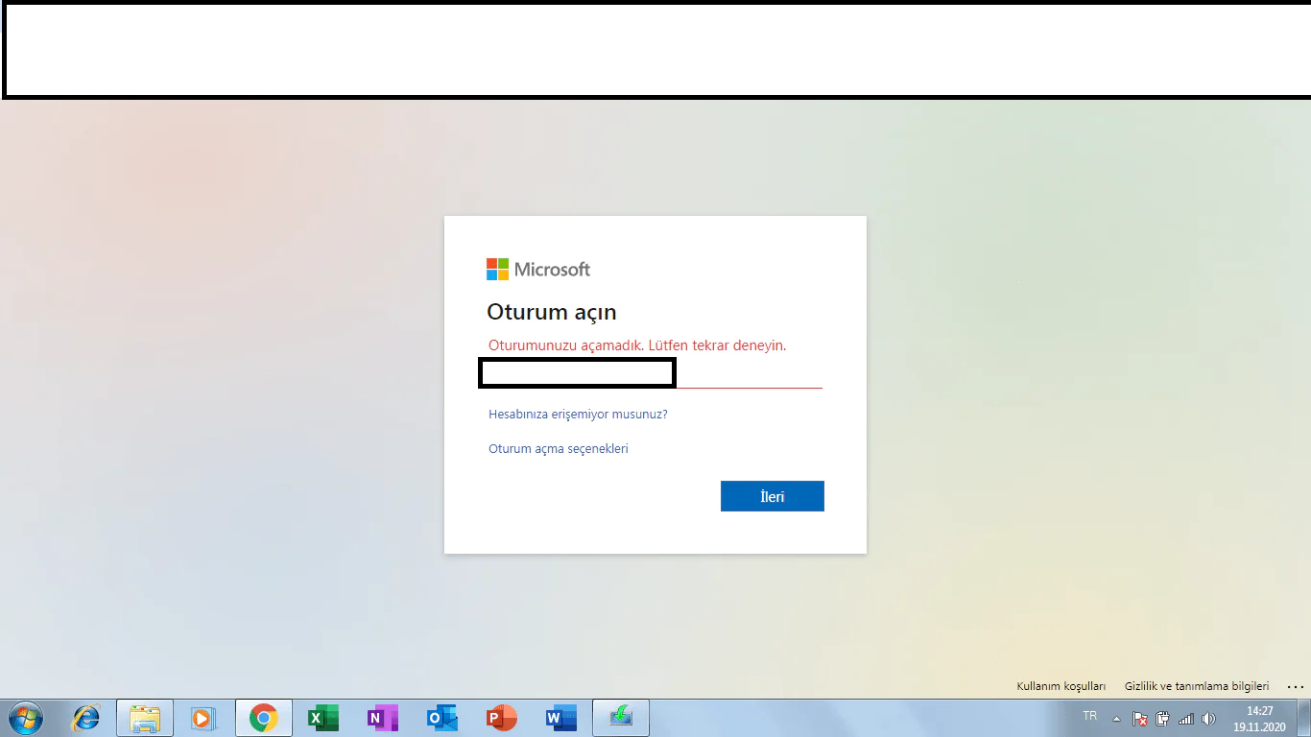Open the 'Hesabınıza erişemiyor musunuz?' link
This screenshot has width=1311, height=737.
(x=578, y=415)
